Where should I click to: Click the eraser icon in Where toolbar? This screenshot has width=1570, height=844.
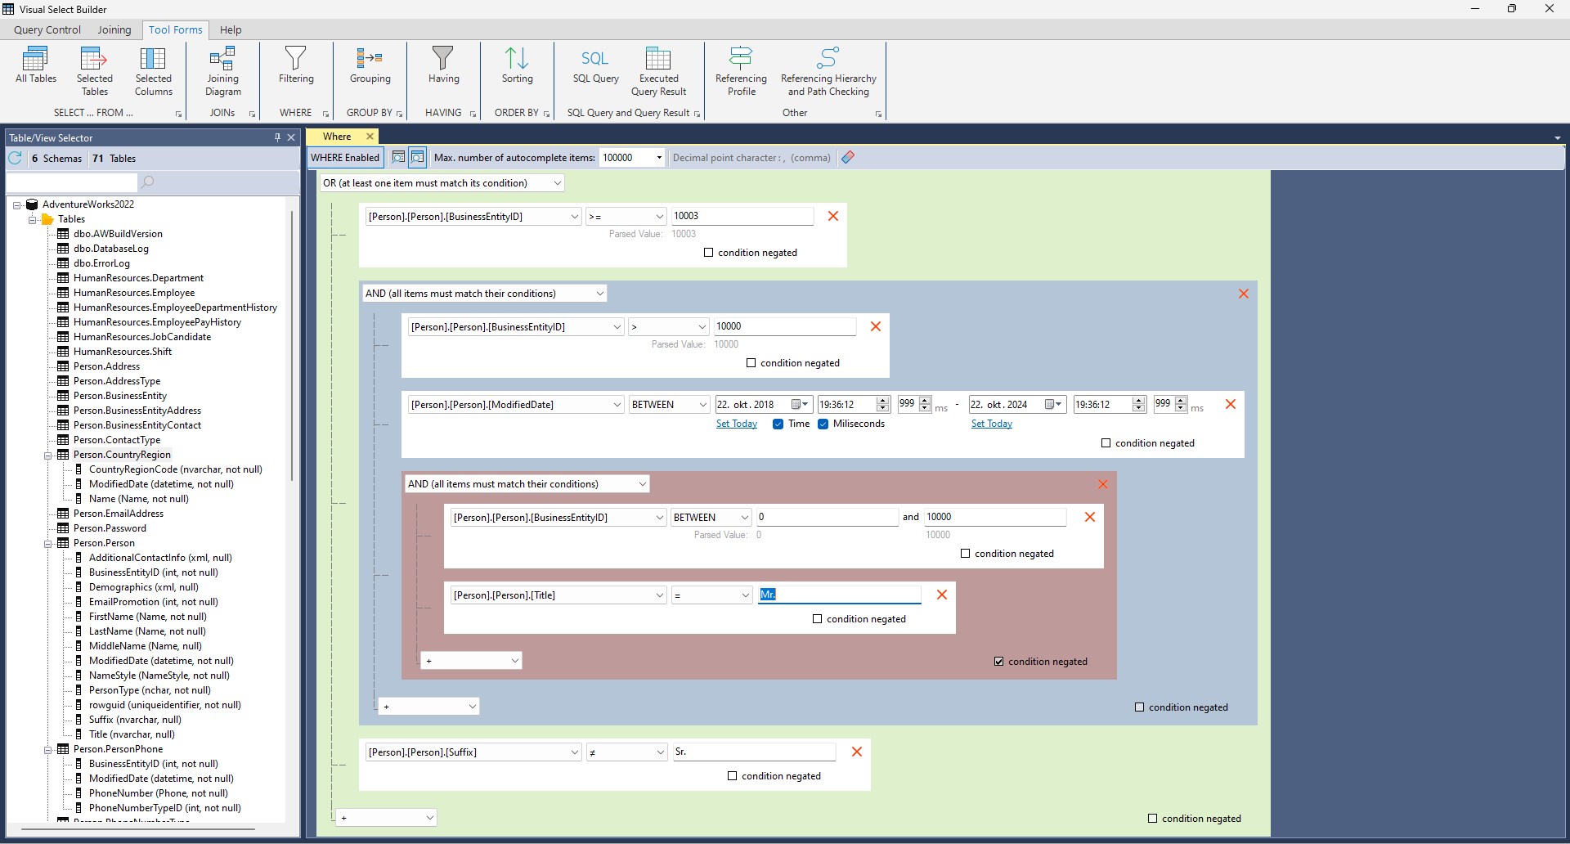pos(848,157)
